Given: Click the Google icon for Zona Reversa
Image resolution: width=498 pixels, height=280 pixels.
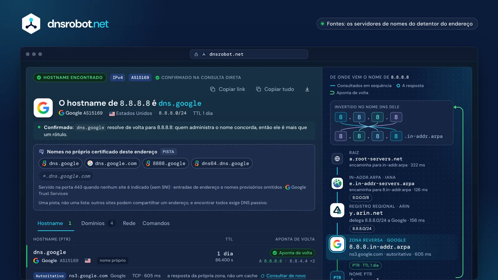Looking at the screenshot, I should pyautogui.click(x=337, y=244).
